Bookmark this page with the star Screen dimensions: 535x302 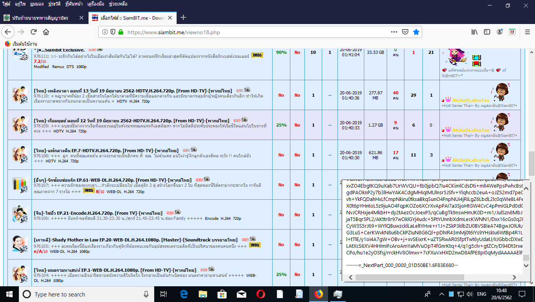point(416,32)
